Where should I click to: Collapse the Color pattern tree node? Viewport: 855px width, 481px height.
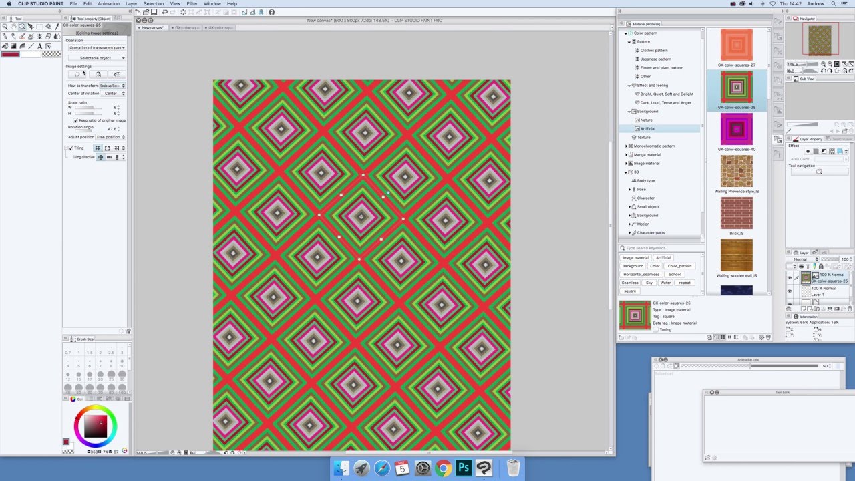626,33
